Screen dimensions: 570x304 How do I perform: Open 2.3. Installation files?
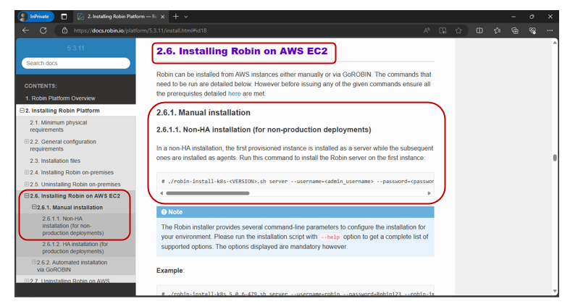click(x=55, y=161)
